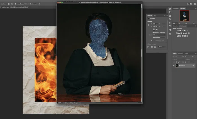
Task: Open the Mode RGB Color dropdown
Action: coord(159,35)
